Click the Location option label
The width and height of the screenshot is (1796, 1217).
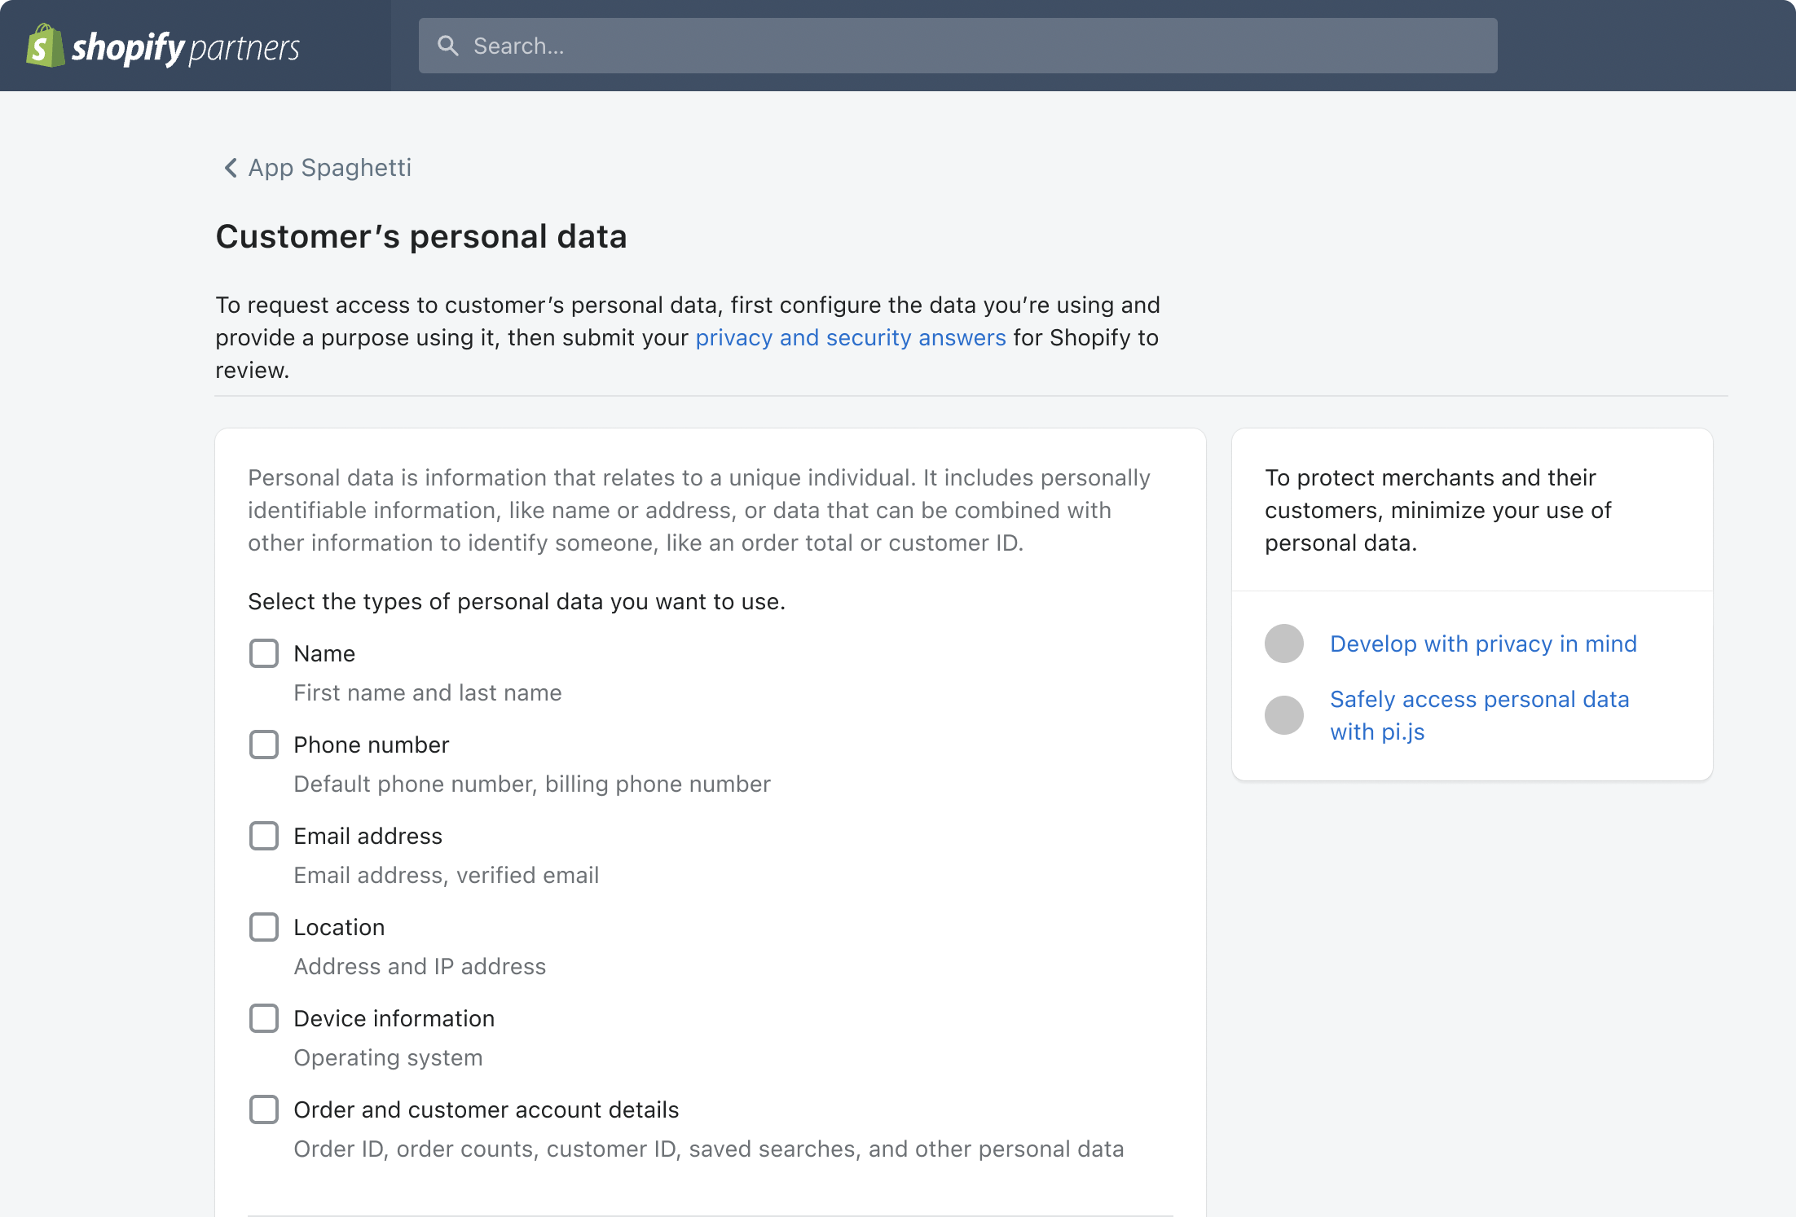(x=339, y=927)
